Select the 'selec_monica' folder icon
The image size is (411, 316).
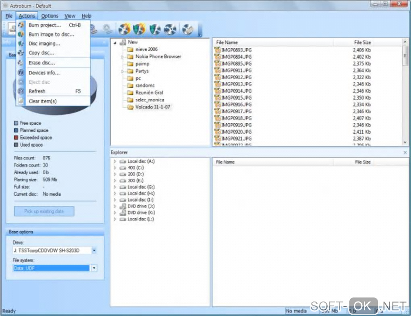(x=130, y=100)
